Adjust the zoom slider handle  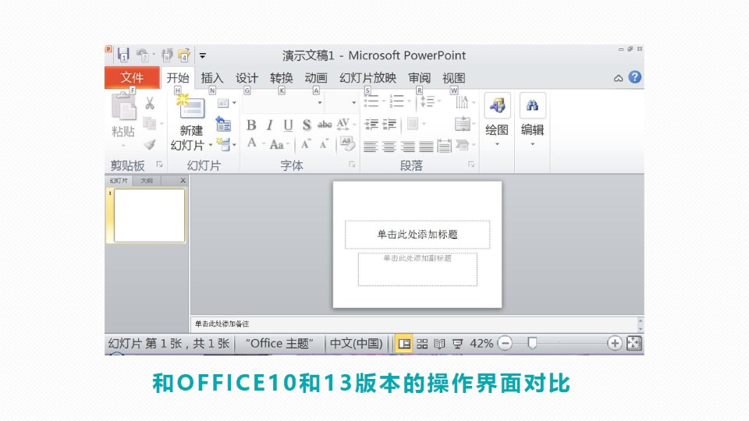tap(531, 343)
